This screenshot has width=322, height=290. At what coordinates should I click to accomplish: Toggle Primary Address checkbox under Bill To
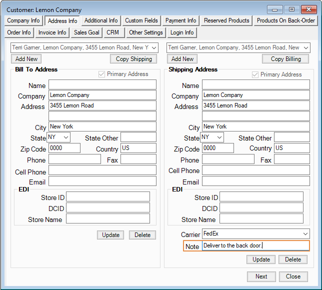click(x=102, y=74)
